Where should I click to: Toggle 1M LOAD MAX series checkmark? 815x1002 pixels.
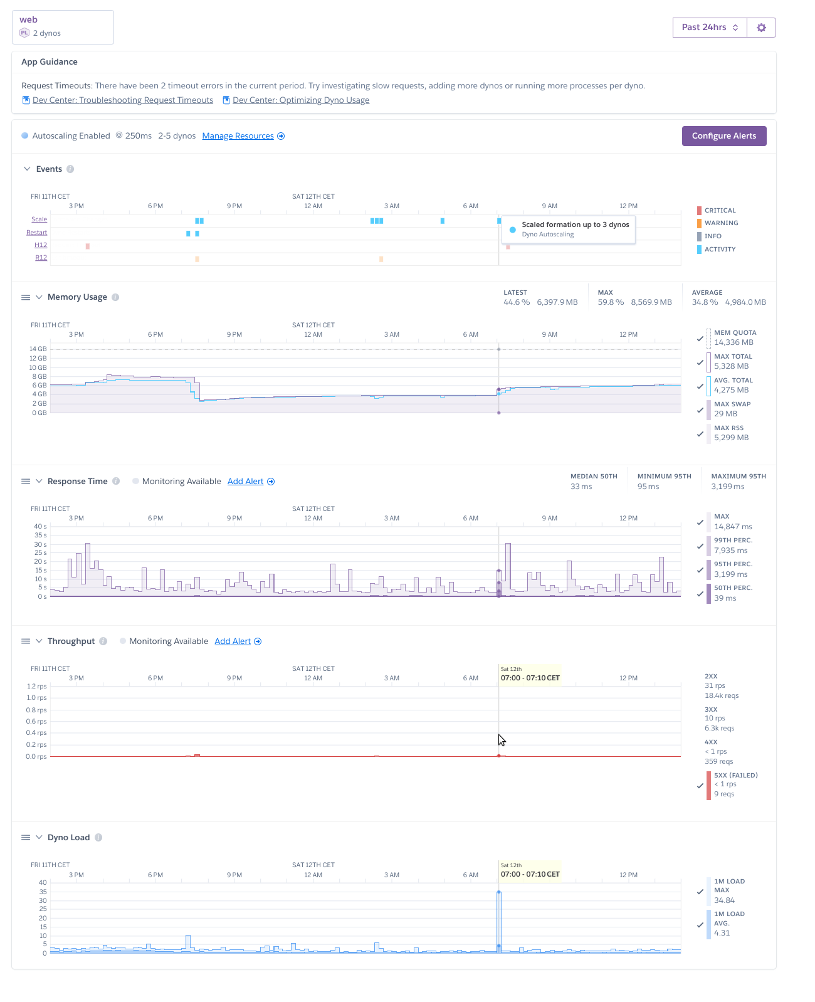[700, 892]
